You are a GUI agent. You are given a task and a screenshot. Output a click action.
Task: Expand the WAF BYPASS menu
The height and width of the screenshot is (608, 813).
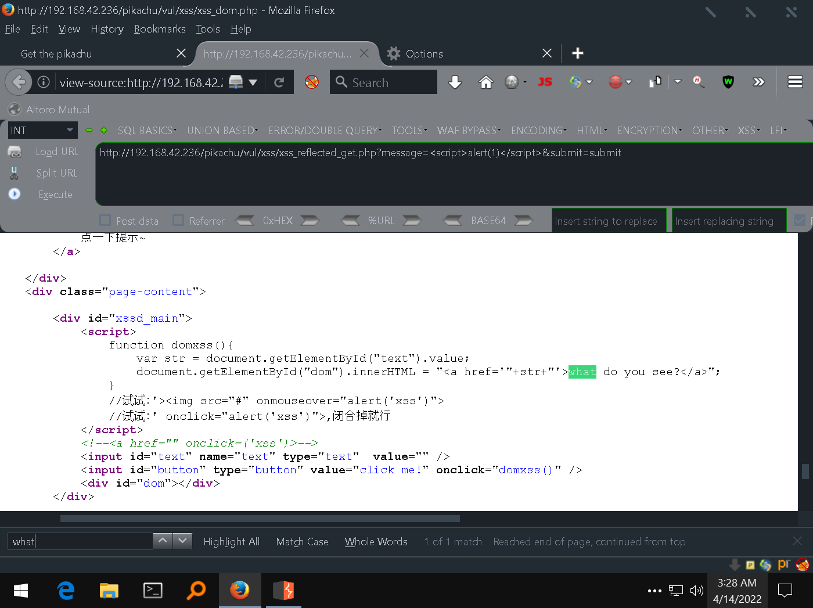[469, 131]
